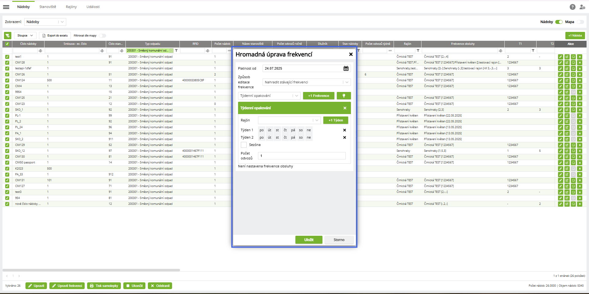Image resolution: width=589 pixels, height=294 pixels.
Task: Add a week with +1 Týden button
Action: 336,120
